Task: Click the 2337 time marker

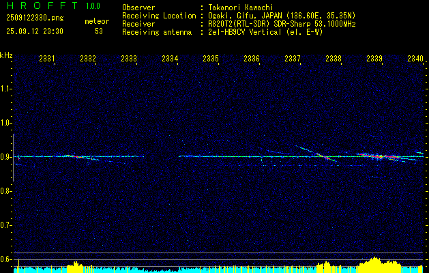Action: [x=293, y=58]
